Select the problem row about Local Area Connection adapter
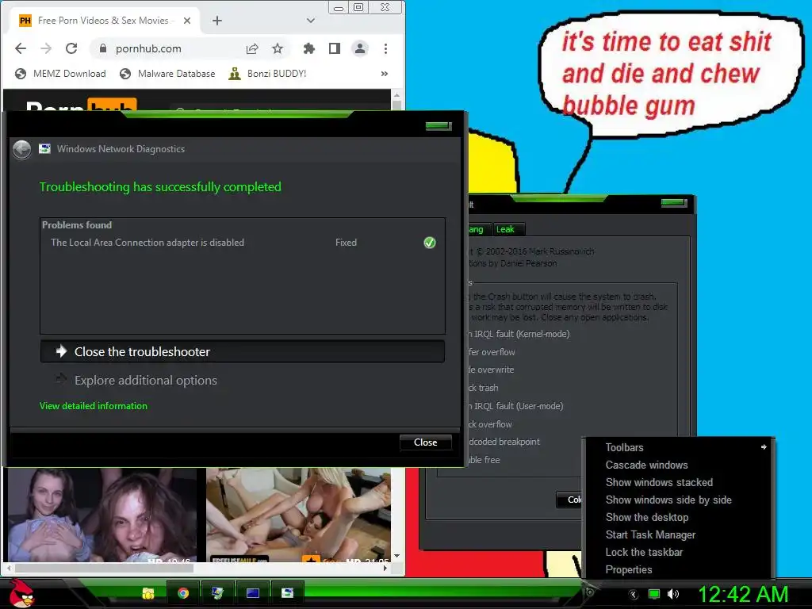Image resolution: width=812 pixels, height=609 pixels. point(243,243)
